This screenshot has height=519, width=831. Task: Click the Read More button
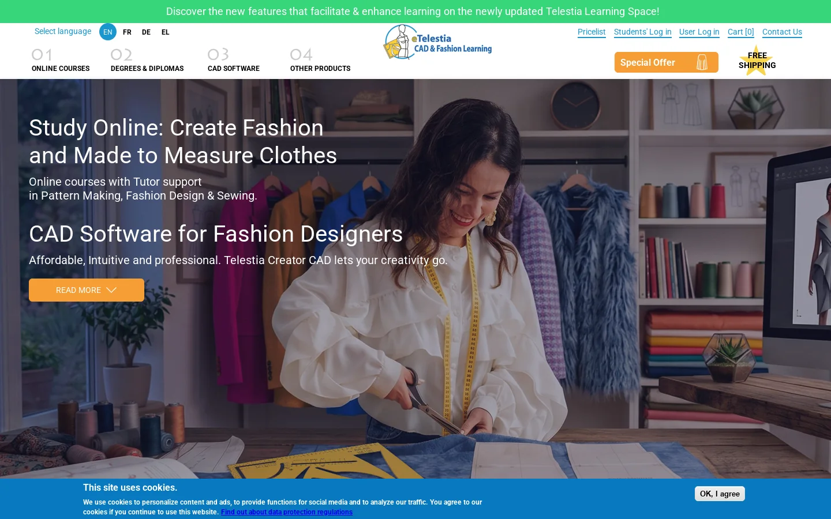87,290
